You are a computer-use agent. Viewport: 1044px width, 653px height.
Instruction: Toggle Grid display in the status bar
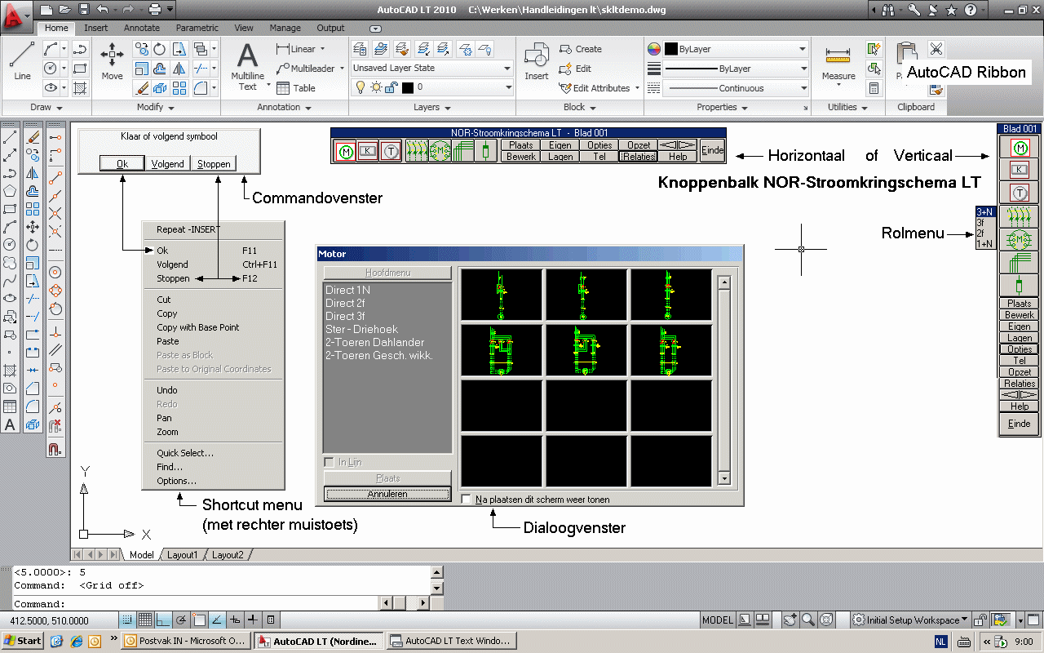(x=145, y=620)
